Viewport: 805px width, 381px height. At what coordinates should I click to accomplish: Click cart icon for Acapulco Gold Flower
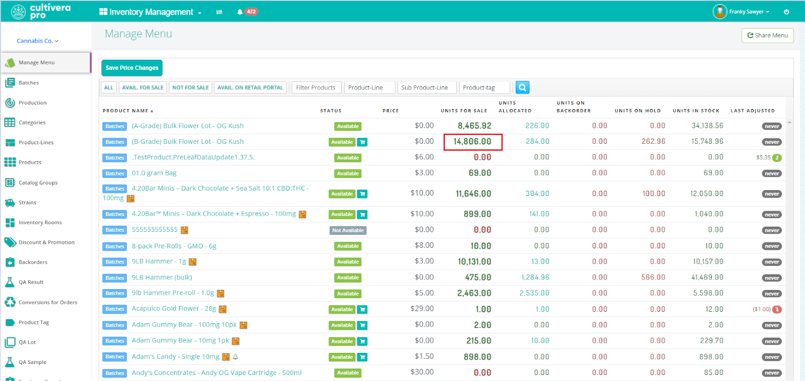[x=362, y=310]
